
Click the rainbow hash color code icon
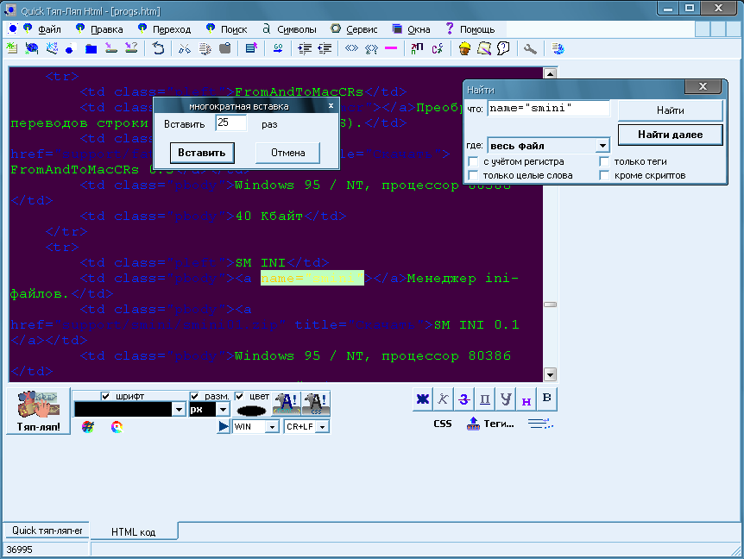tap(88, 427)
